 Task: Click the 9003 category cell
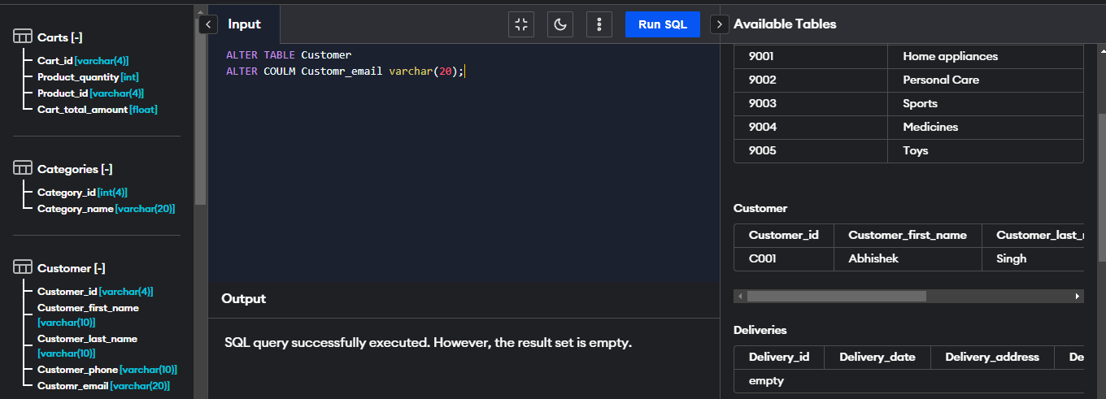click(811, 103)
